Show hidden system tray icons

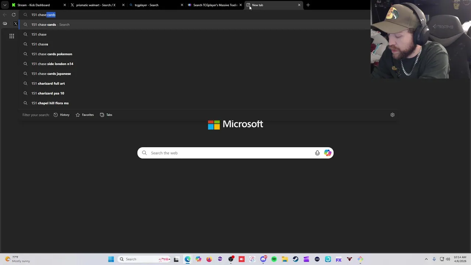[426, 259]
